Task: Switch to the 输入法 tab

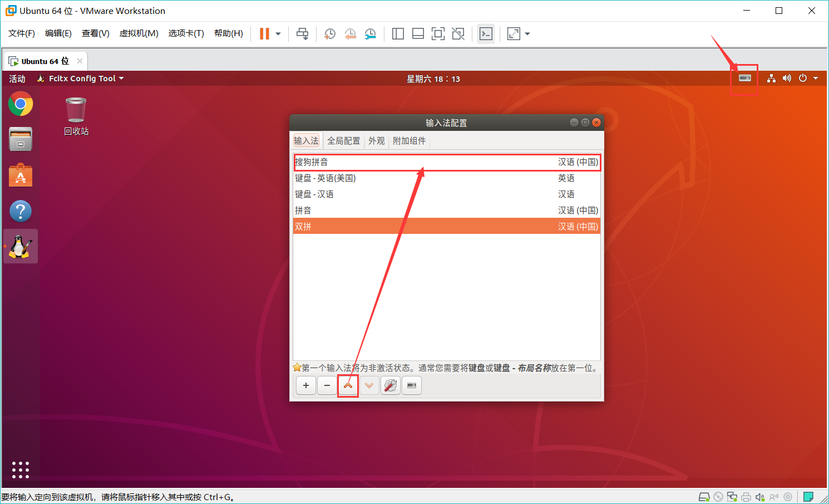Action: point(306,141)
